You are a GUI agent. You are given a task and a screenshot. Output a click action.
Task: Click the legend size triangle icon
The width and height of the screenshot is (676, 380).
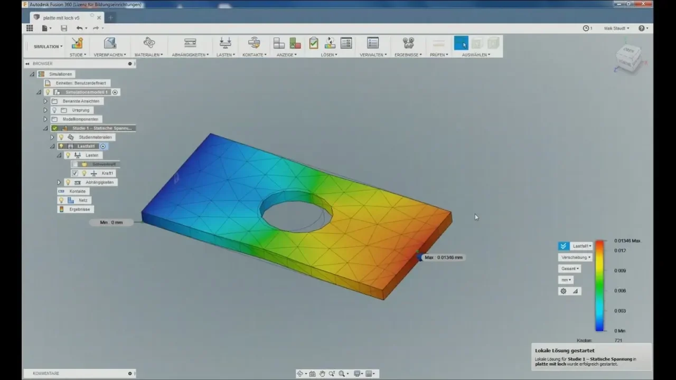(575, 291)
